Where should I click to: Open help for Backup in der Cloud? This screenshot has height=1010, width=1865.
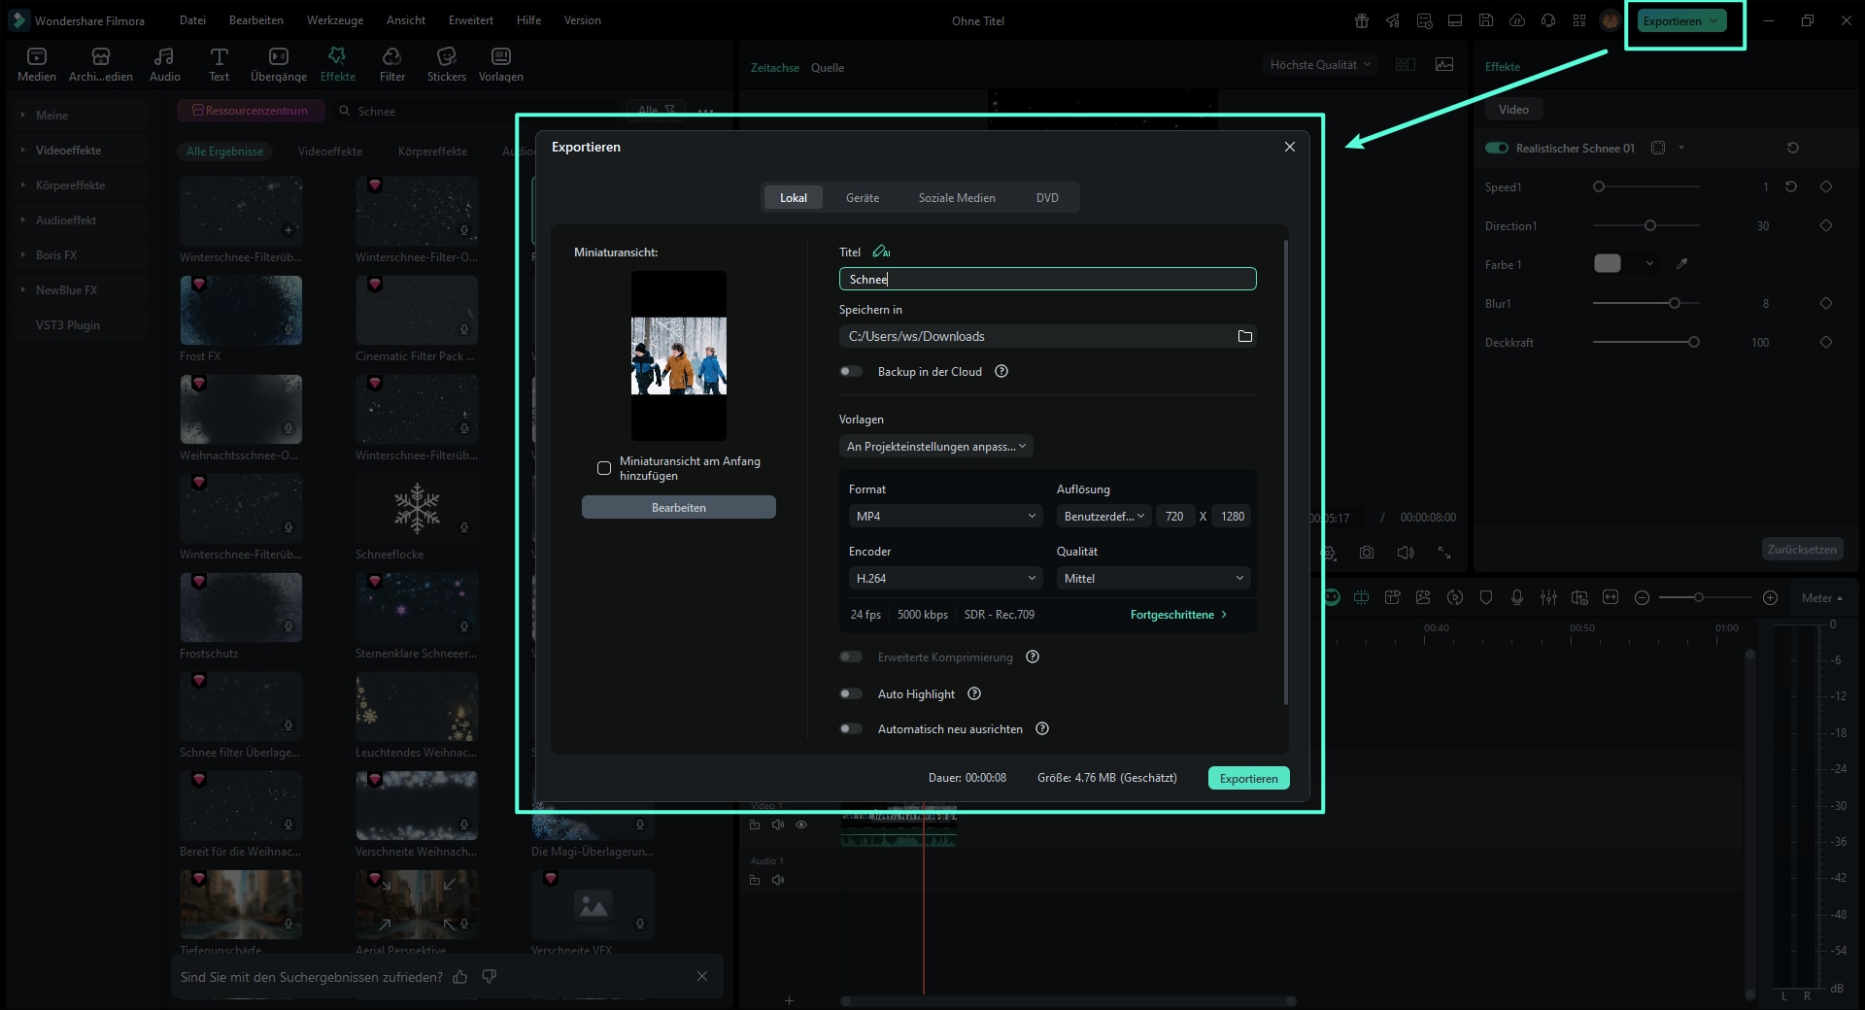coord(1001,371)
